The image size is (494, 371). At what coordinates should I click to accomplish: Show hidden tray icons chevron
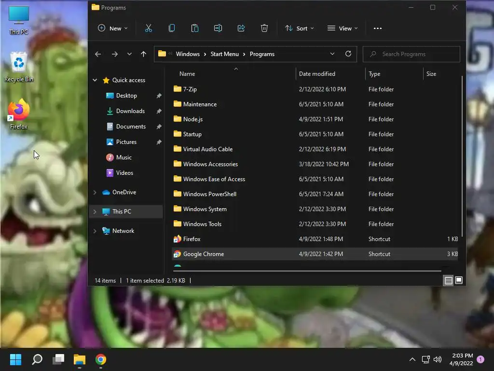point(412,359)
